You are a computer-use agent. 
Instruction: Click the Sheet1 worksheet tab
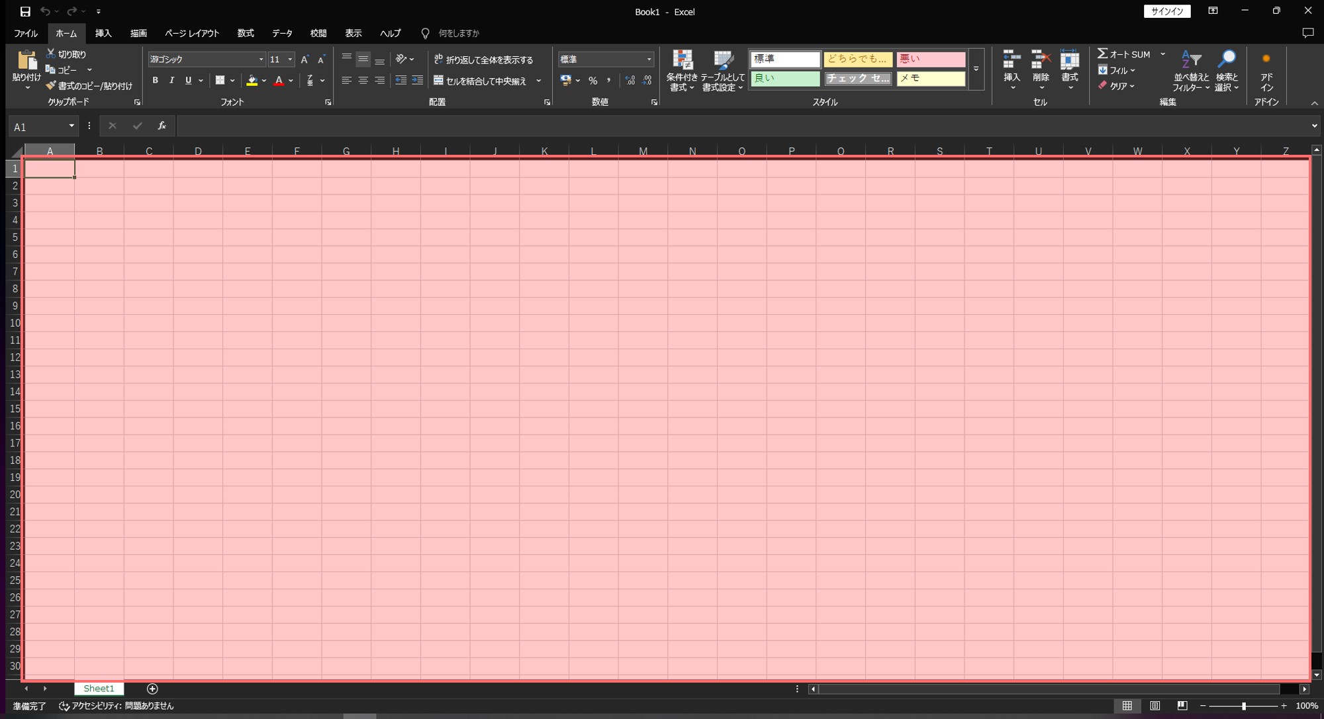click(99, 689)
